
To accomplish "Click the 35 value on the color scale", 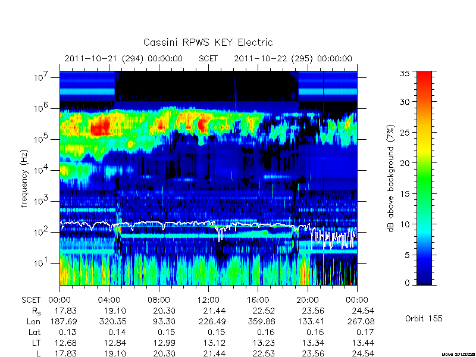I will (405, 73).
